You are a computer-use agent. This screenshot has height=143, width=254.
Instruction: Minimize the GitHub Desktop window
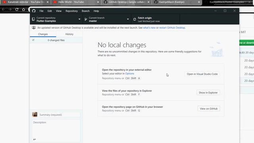pos(216,11)
